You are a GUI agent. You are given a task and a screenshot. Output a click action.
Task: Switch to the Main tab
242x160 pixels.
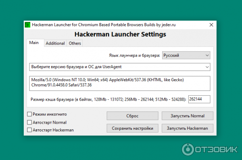pyautogui.click(x=35, y=43)
